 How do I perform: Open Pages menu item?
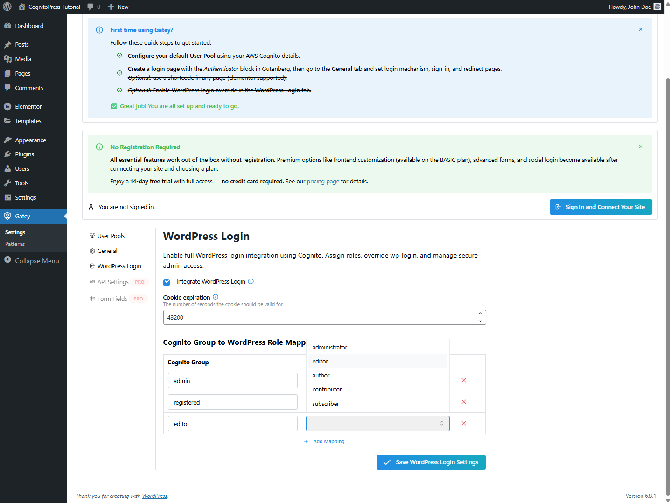pyautogui.click(x=34, y=73)
